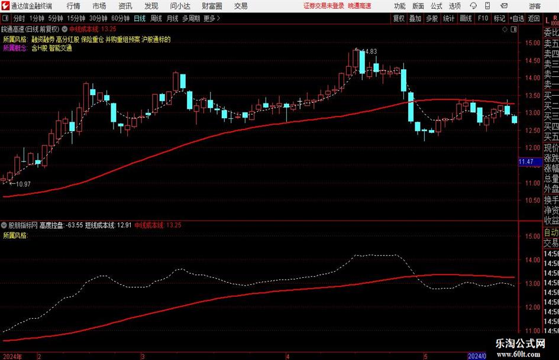Click the 多股 multi-stock button

coord(432,18)
